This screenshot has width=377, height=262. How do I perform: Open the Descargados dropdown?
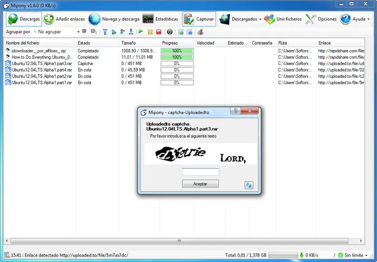pyautogui.click(x=240, y=19)
